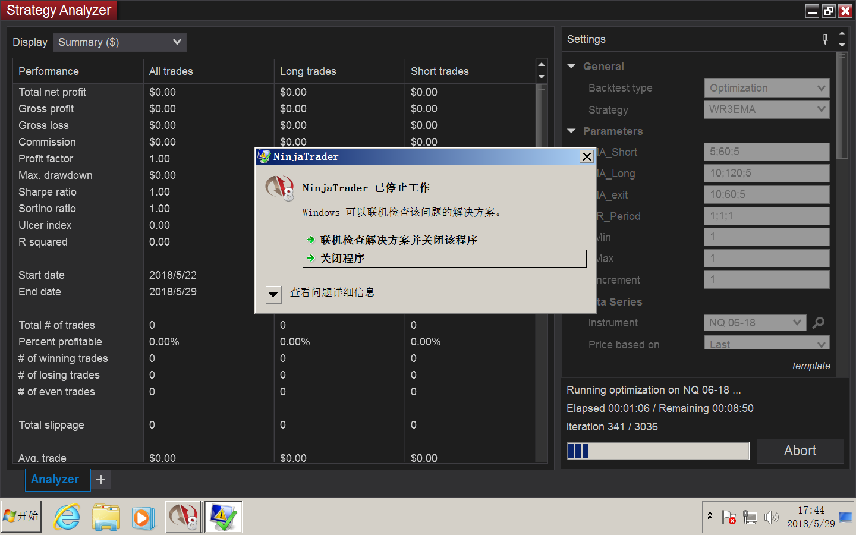Click the Start date value 2018/5/22
The image size is (856, 535).
pos(173,275)
